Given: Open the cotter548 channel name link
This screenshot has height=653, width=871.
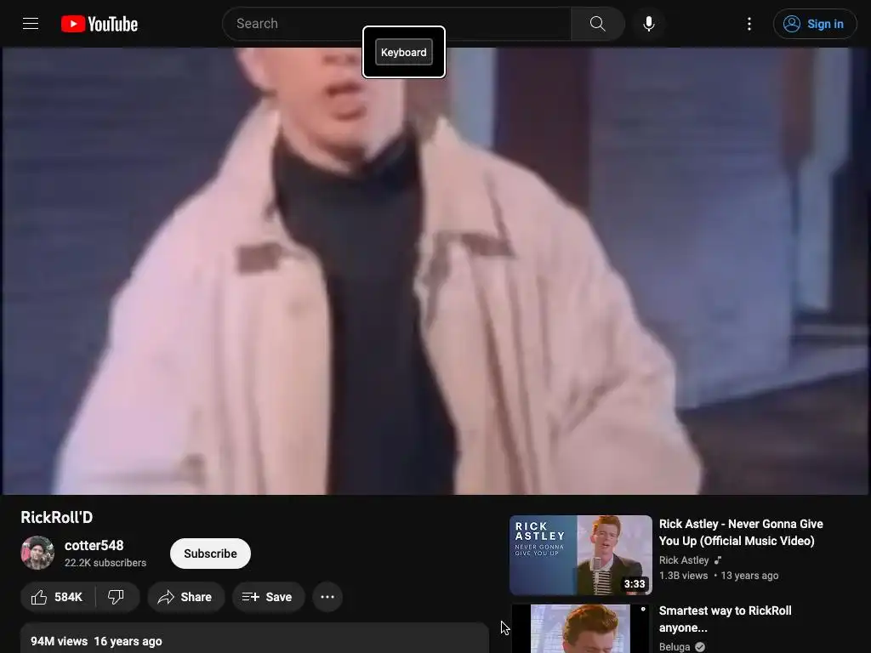Looking at the screenshot, I should (94, 545).
